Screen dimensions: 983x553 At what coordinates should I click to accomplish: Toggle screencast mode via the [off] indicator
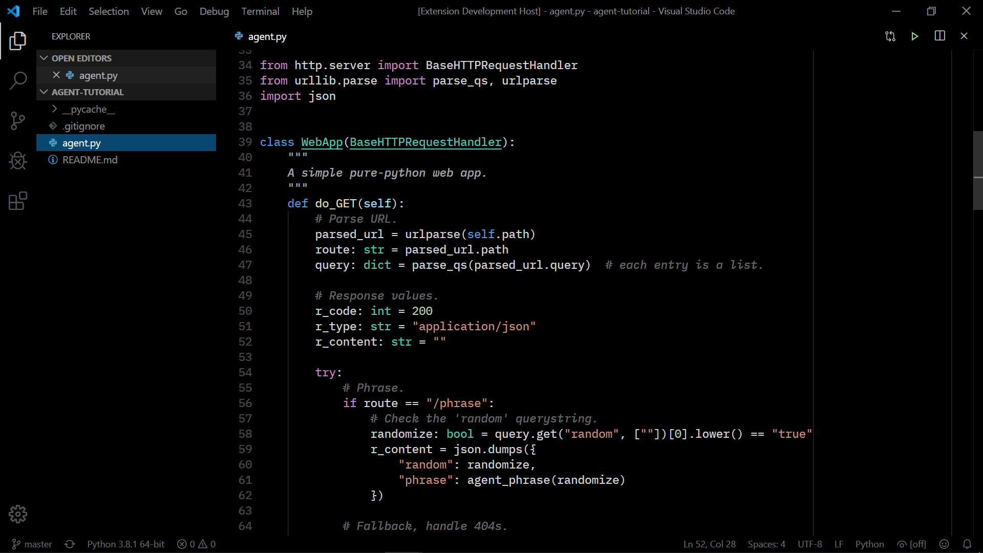[912, 544]
